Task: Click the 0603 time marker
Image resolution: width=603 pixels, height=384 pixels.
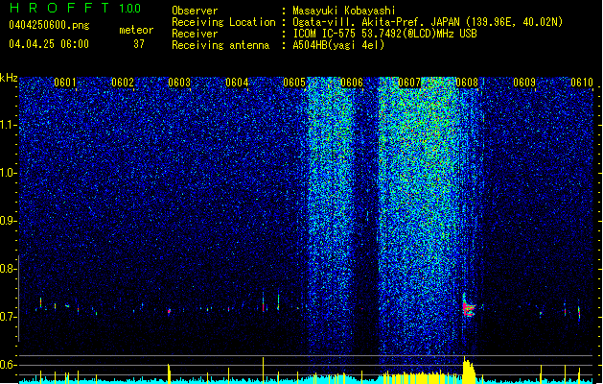Action: click(179, 83)
